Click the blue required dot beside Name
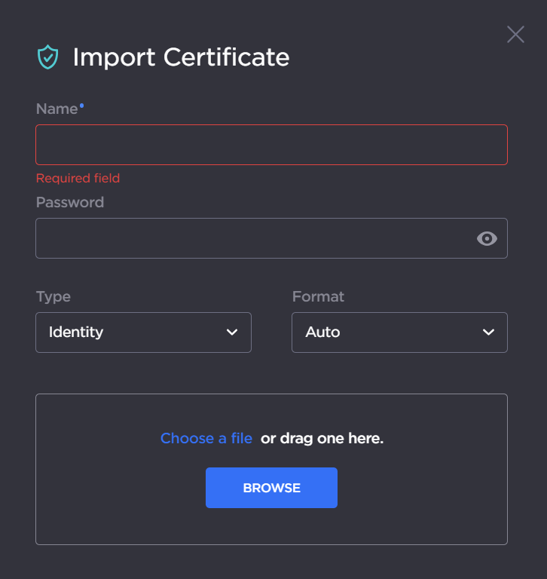This screenshot has width=547, height=579. [x=82, y=106]
